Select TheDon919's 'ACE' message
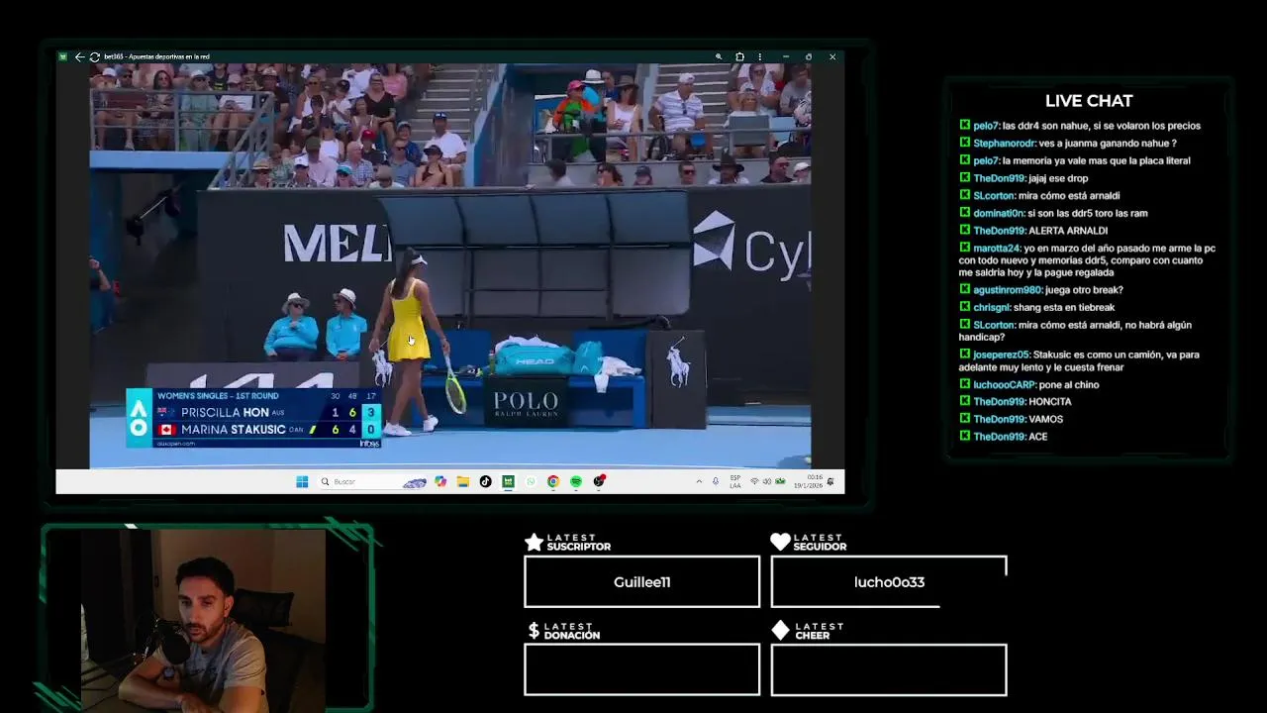Screen dimensions: 1267x713 point(1004,437)
